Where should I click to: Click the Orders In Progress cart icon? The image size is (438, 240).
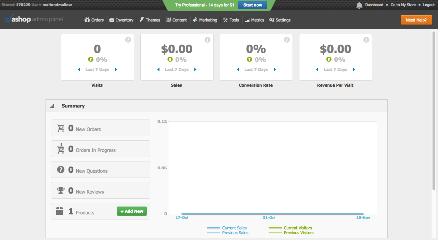[x=61, y=149]
